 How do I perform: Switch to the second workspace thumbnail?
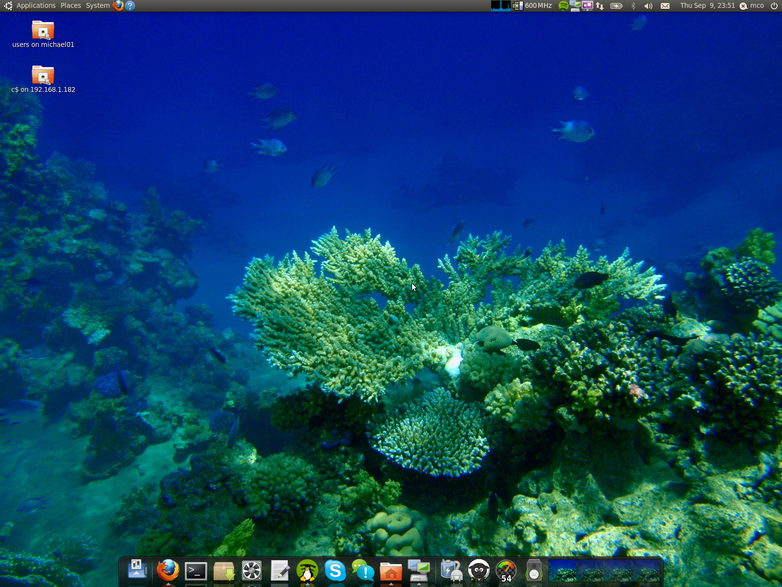(590, 570)
